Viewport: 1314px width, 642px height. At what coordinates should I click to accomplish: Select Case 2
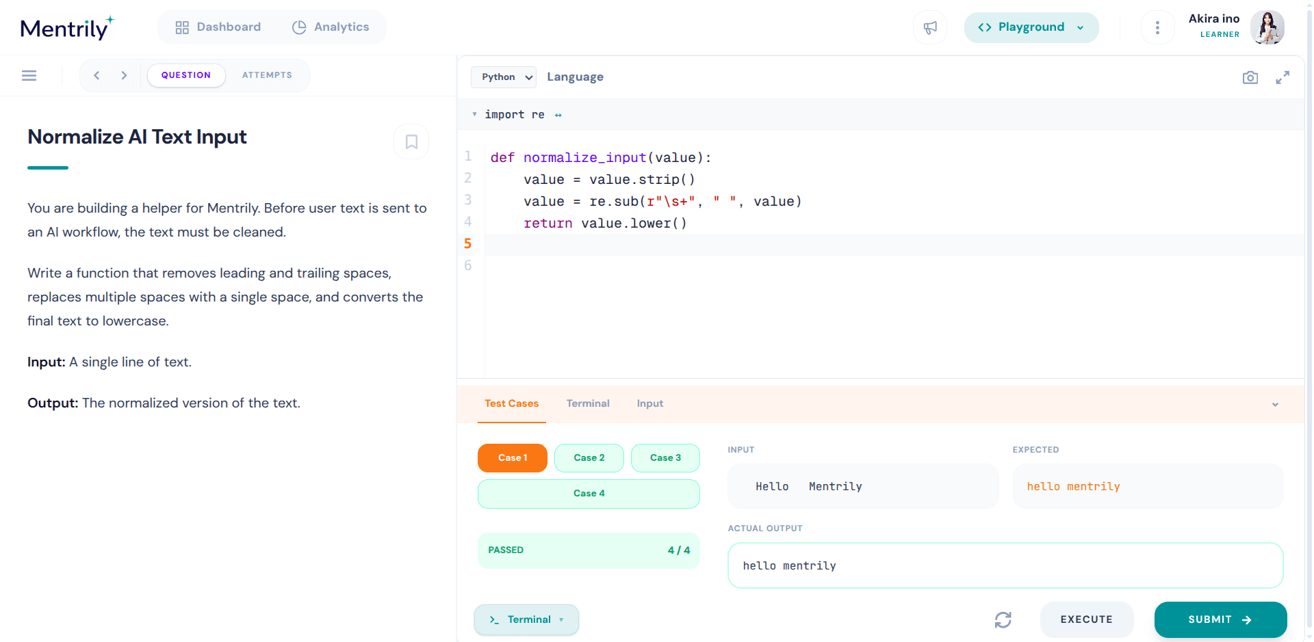589,458
